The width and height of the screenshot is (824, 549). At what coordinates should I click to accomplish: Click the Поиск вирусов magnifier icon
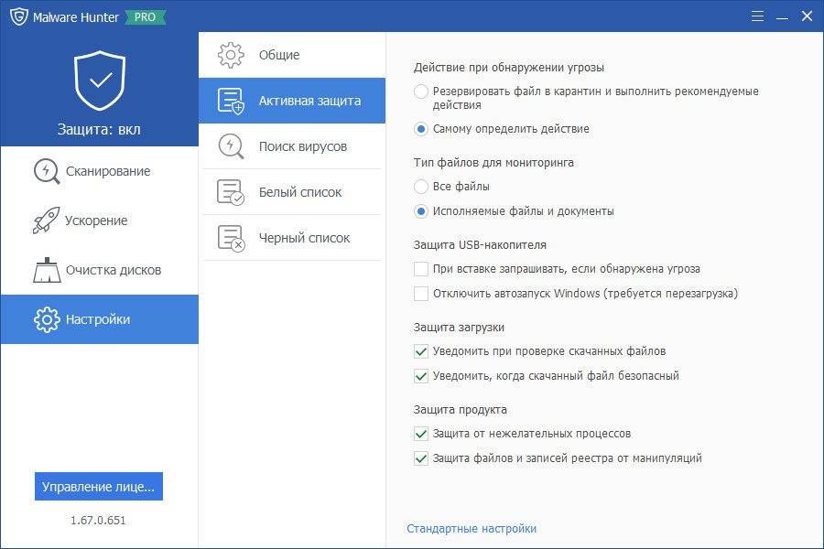[231, 146]
